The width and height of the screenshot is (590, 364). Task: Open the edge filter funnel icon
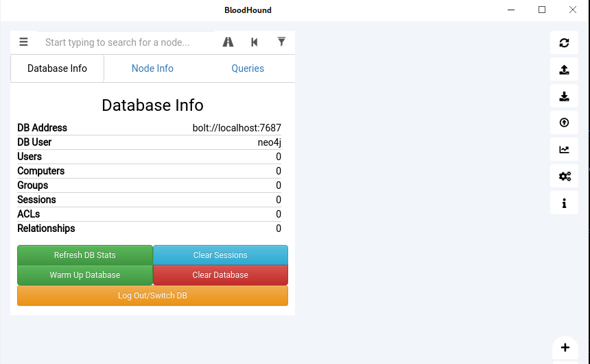[x=281, y=42]
